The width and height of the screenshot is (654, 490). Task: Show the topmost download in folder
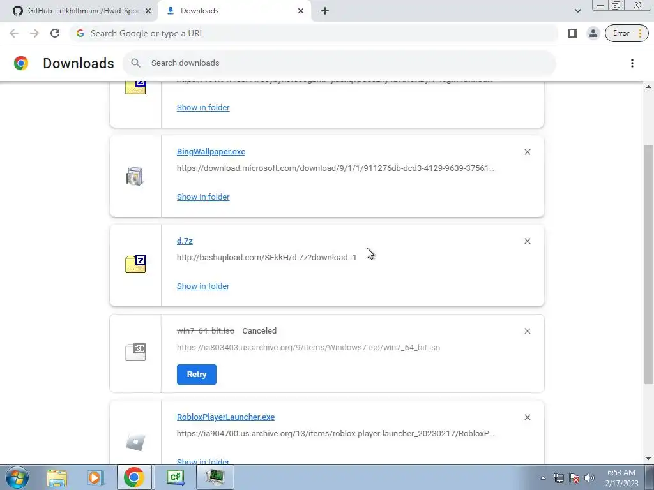point(203,107)
